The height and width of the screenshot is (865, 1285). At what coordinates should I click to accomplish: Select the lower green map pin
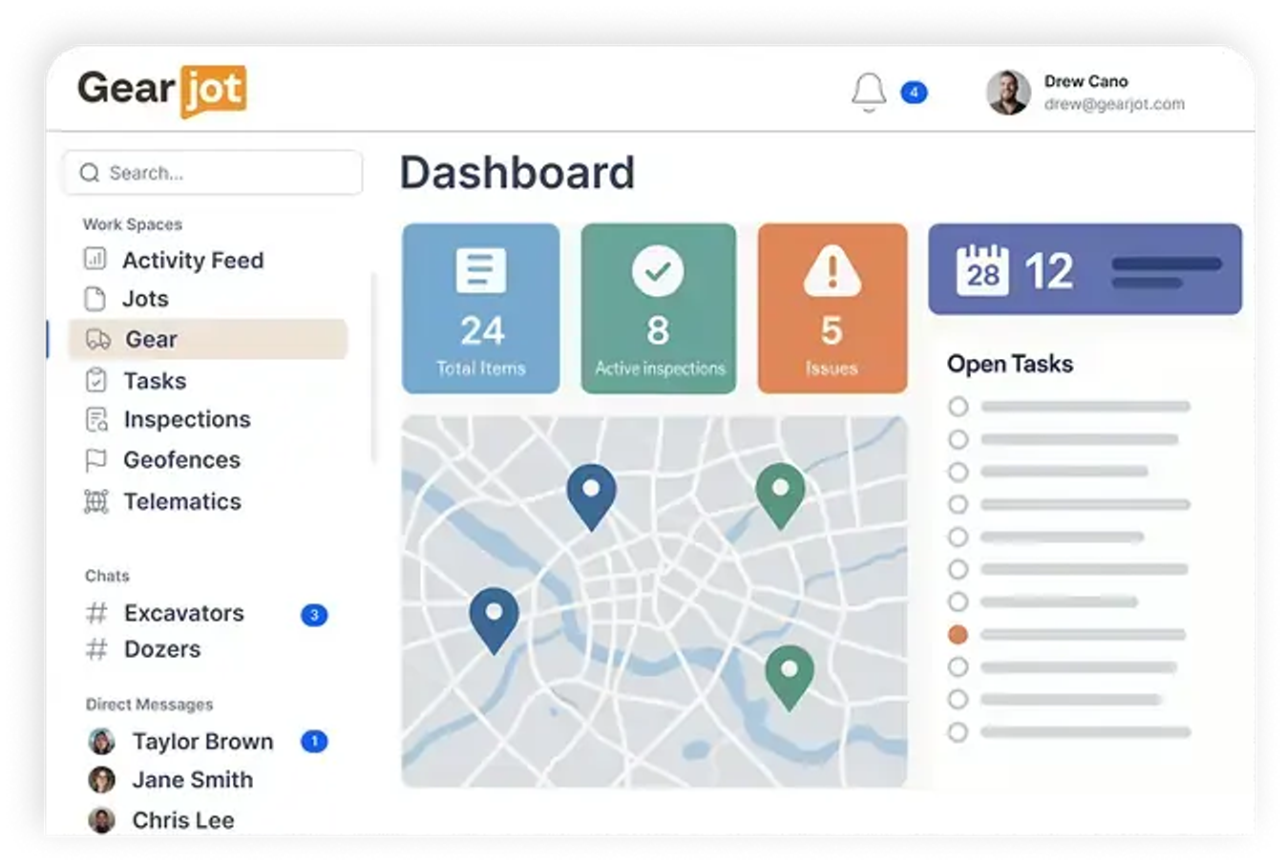tap(790, 678)
